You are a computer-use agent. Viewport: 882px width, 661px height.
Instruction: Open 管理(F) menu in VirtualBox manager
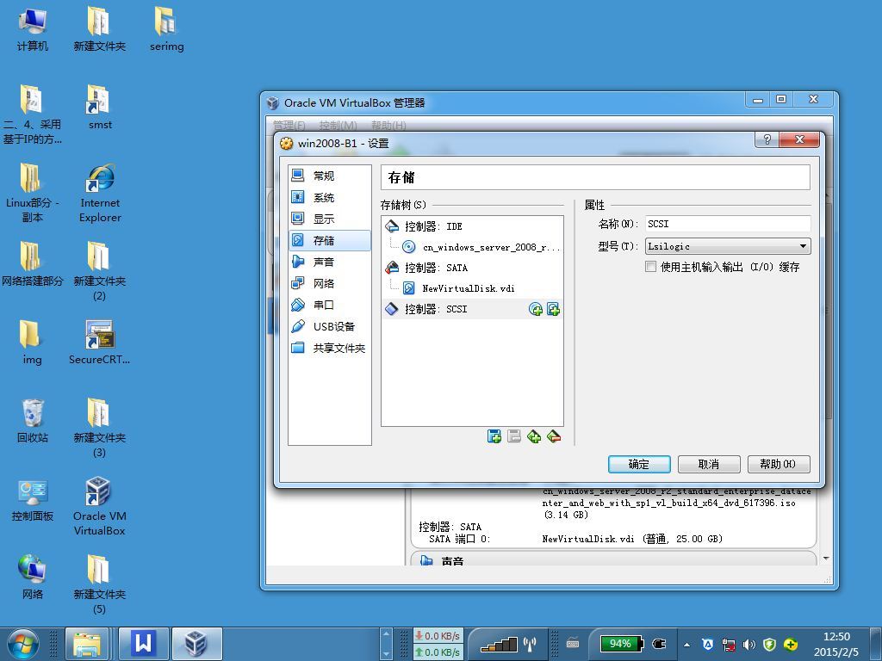click(289, 125)
